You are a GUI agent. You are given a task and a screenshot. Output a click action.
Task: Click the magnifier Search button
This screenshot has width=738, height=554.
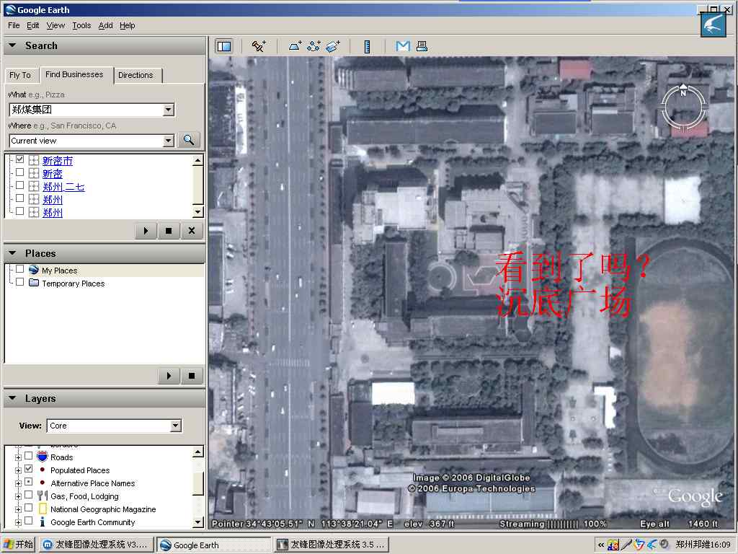(189, 140)
